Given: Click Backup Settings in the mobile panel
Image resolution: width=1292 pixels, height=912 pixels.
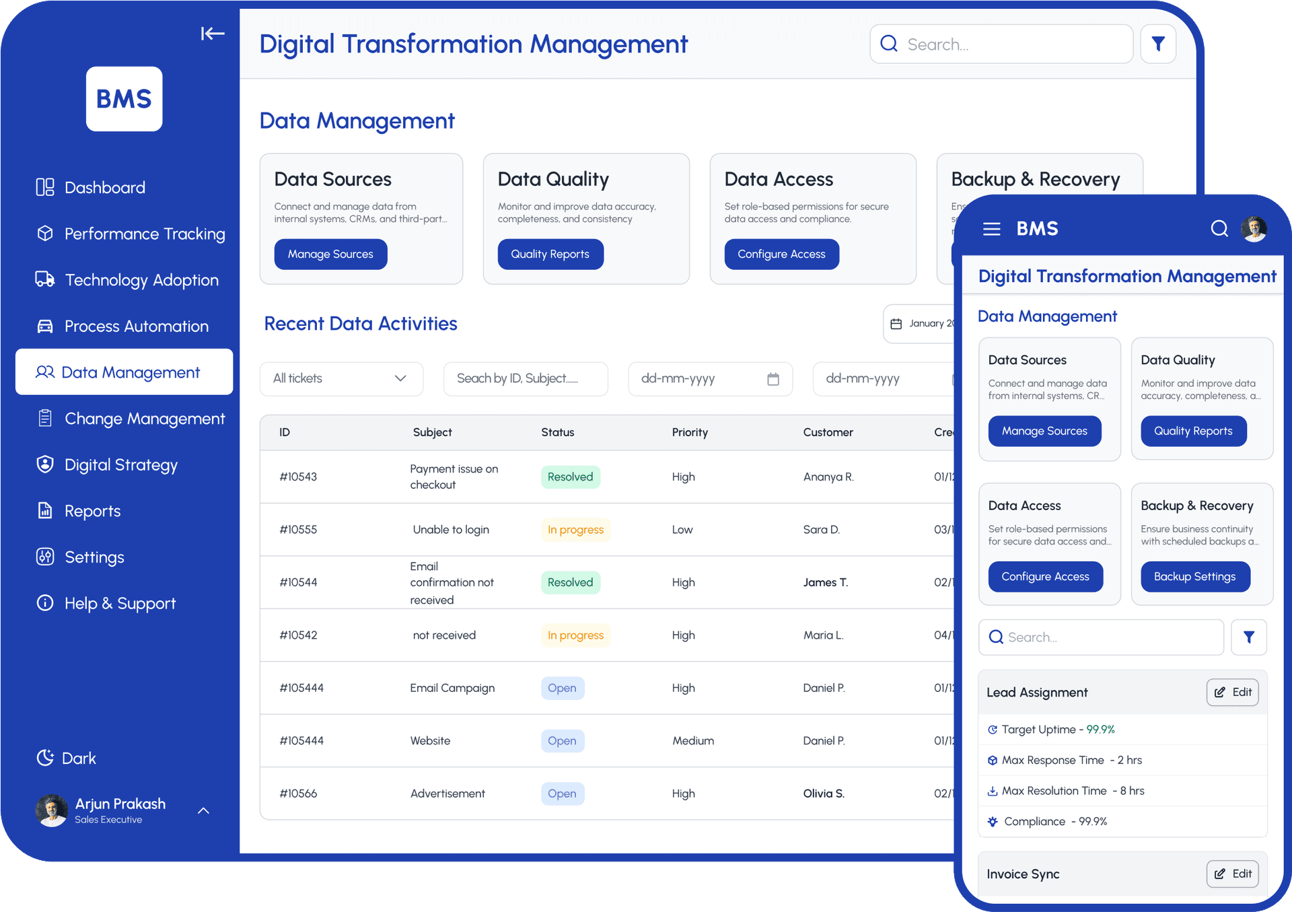Looking at the screenshot, I should (x=1194, y=576).
